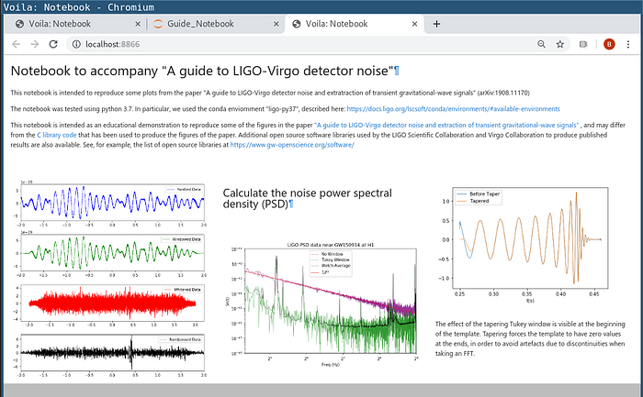Click the Before Taper / Tapered template plot
The height and width of the screenshot is (397, 643).
526,244
